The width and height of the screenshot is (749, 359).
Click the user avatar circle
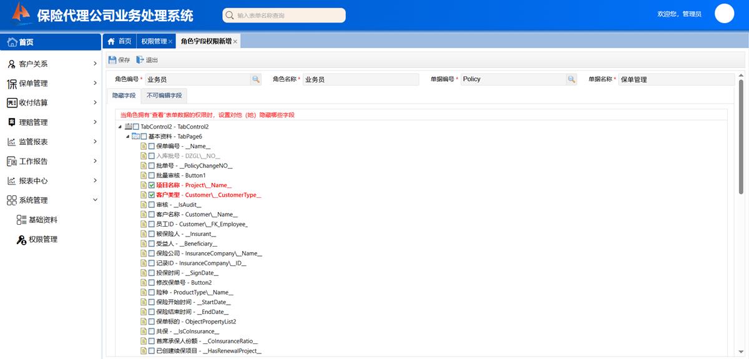point(724,13)
